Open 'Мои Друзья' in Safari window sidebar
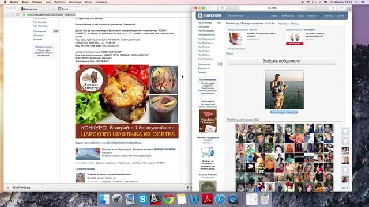Viewport: 369px width, 207px height. 204,27
